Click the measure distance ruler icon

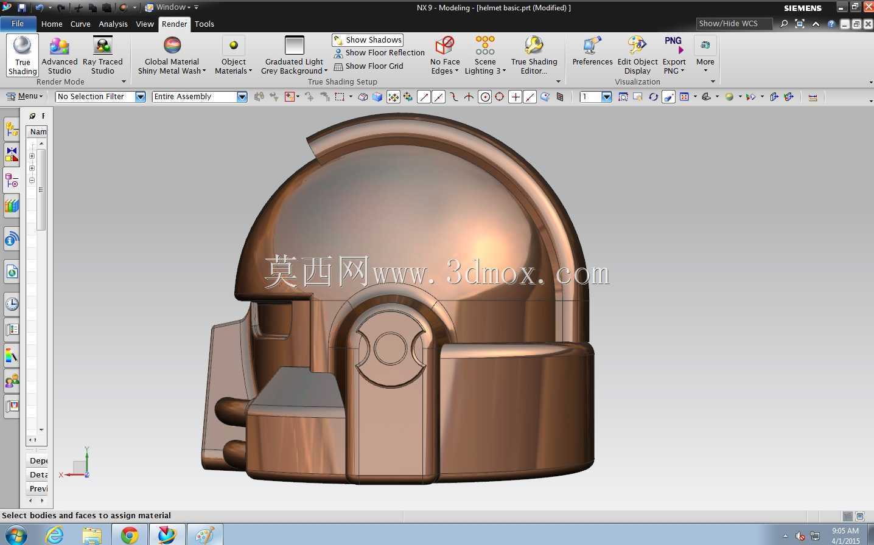813,97
